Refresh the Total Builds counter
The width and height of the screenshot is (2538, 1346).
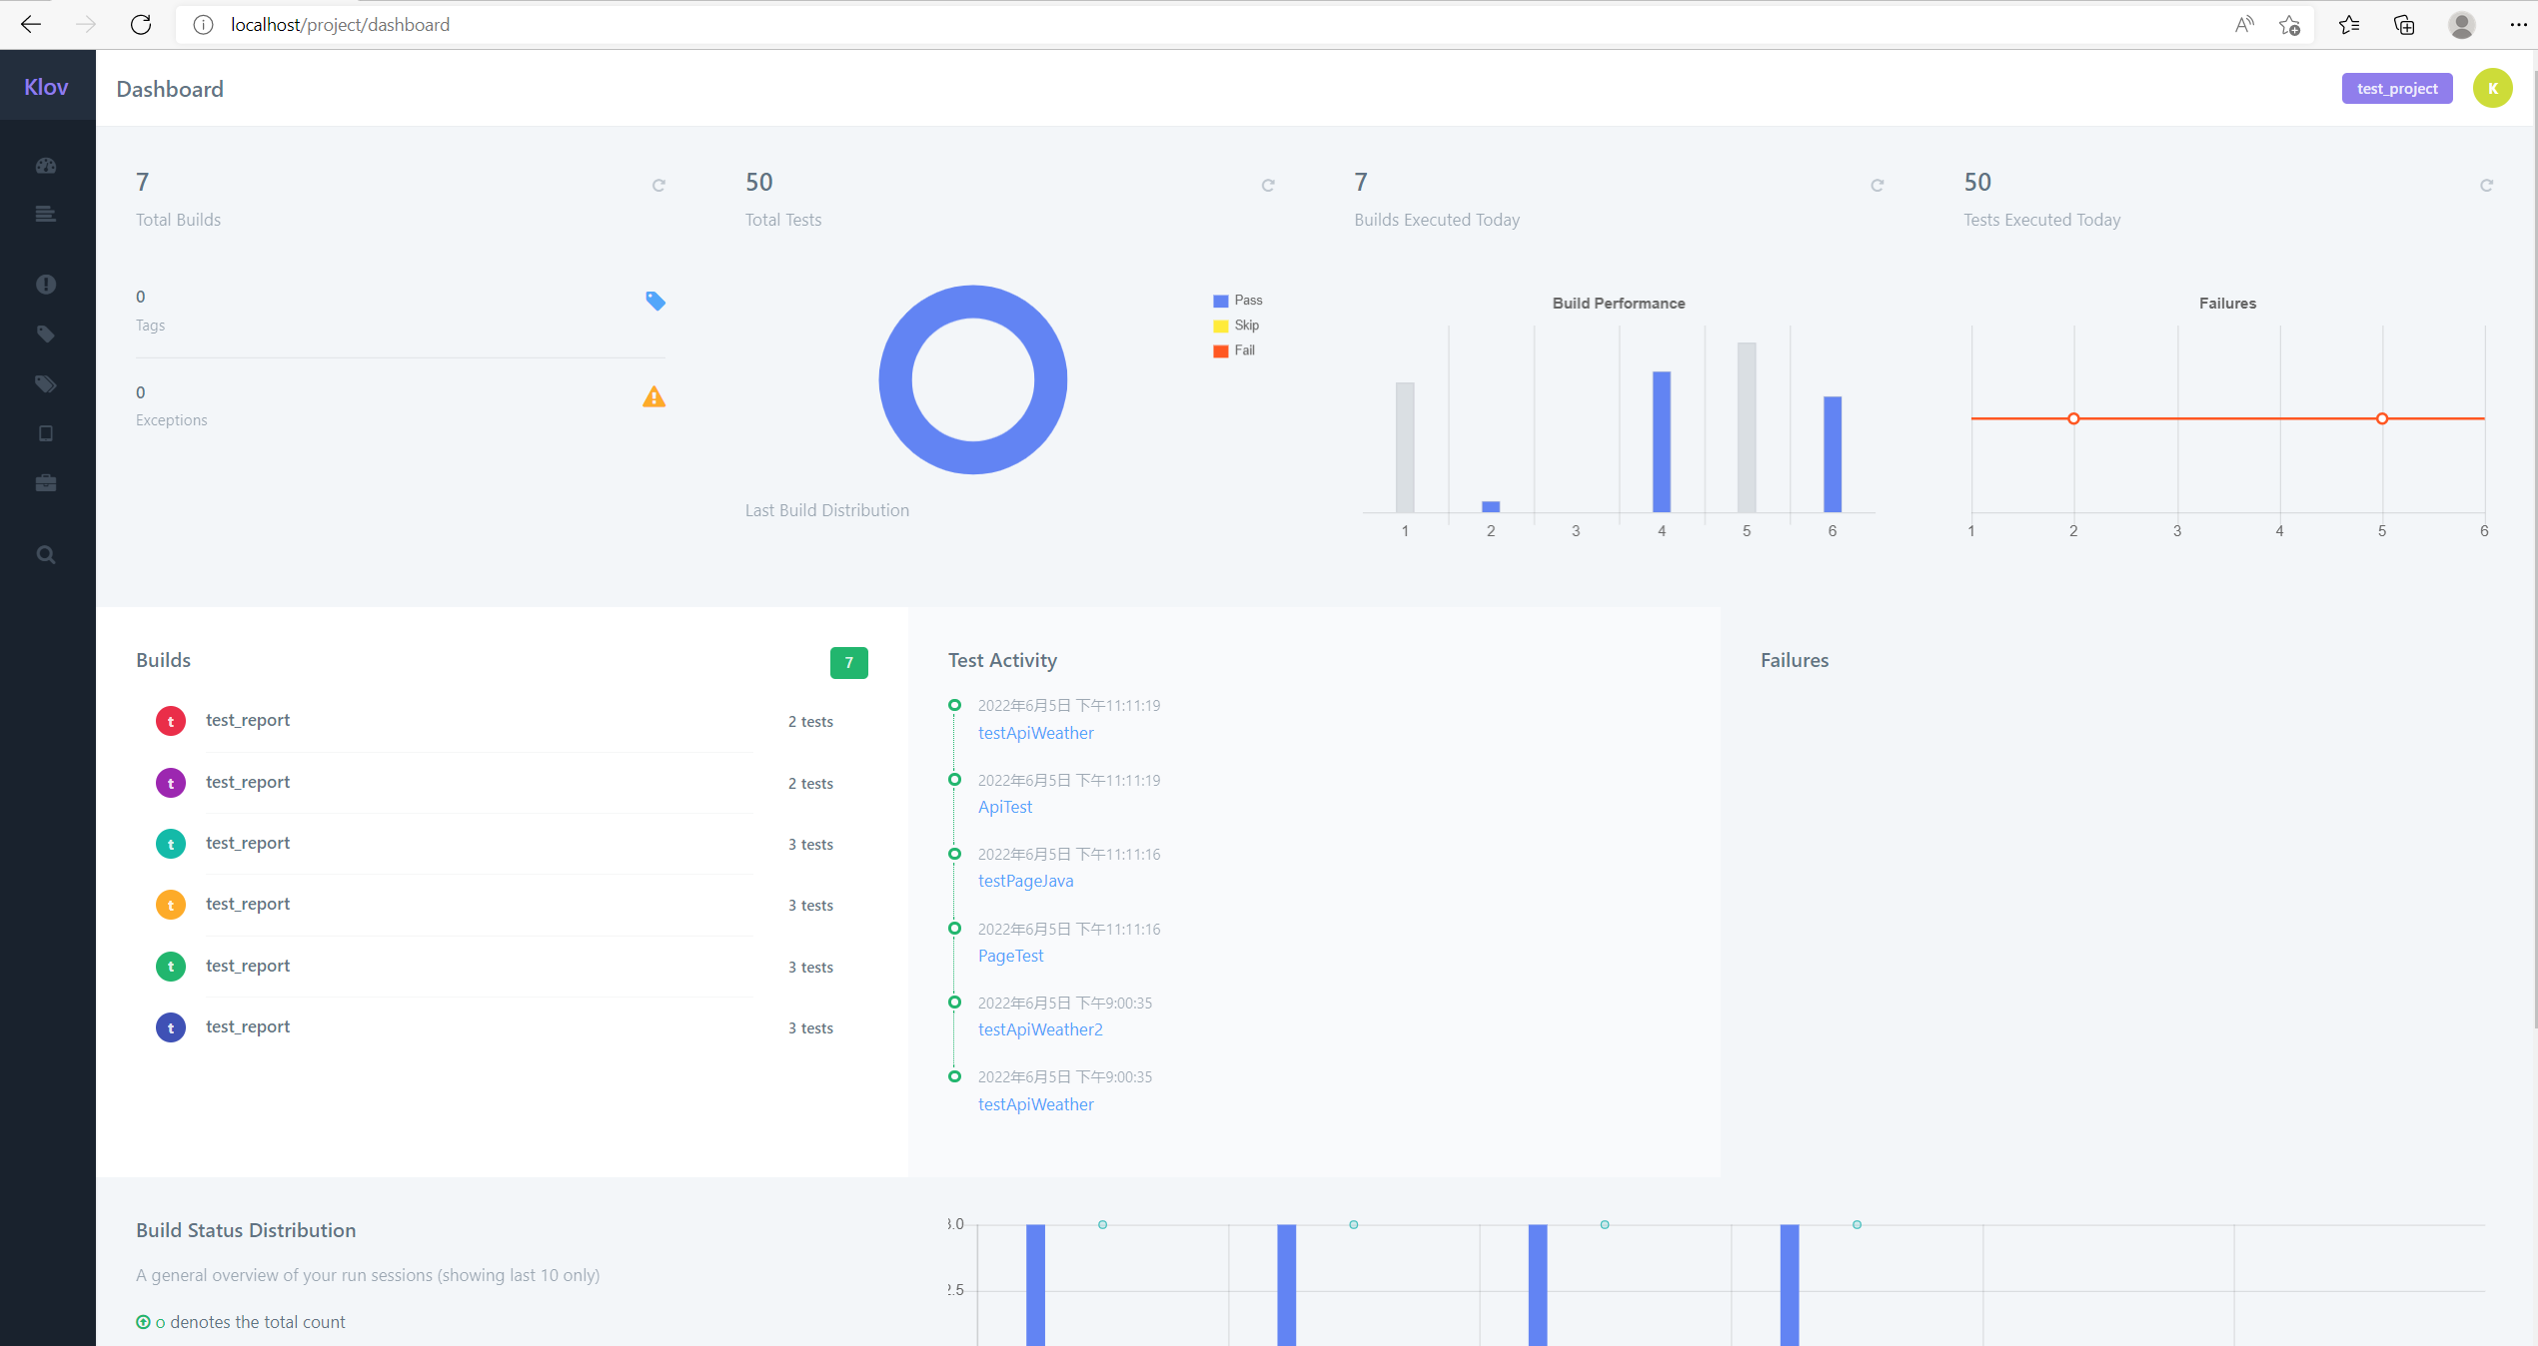pos(658,185)
